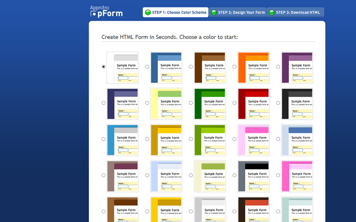Open the STEP 2: Design Your Form tab
This screenshot has height=222, width=356.
point(238,12)
